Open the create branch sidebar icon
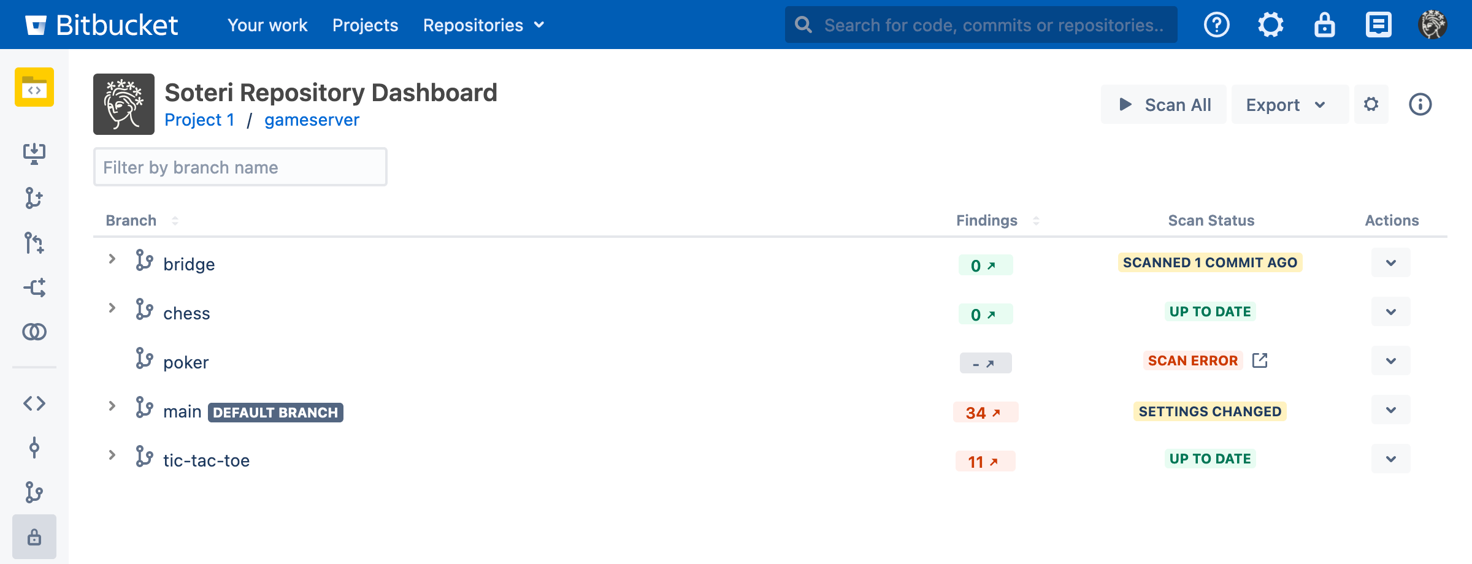 [34, 198]
